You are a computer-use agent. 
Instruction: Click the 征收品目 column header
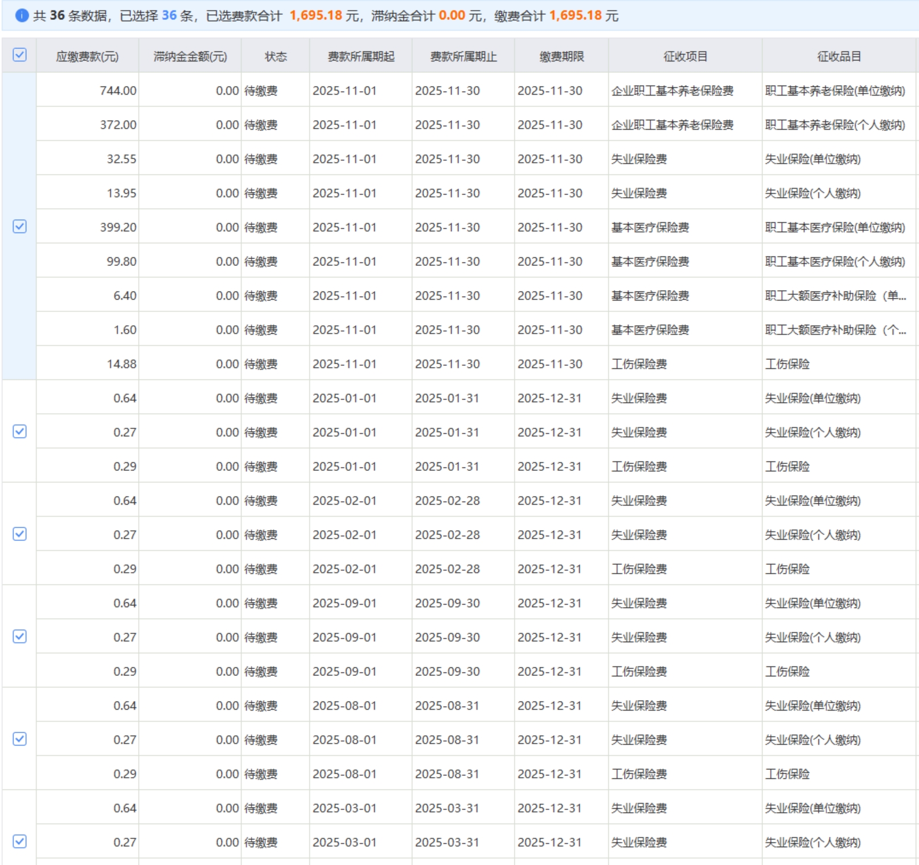[x=839, y=56]
